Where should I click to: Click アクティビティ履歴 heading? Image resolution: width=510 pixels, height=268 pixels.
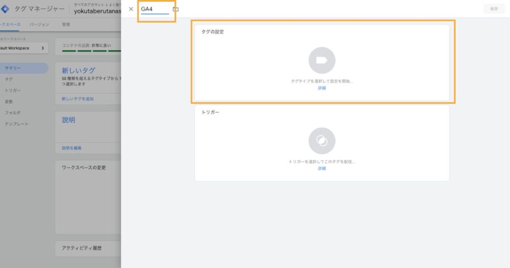point(82,248)
